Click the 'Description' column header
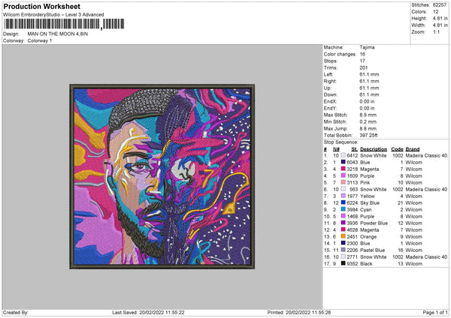Screen dimensions: 451x318 click(374, 149)
